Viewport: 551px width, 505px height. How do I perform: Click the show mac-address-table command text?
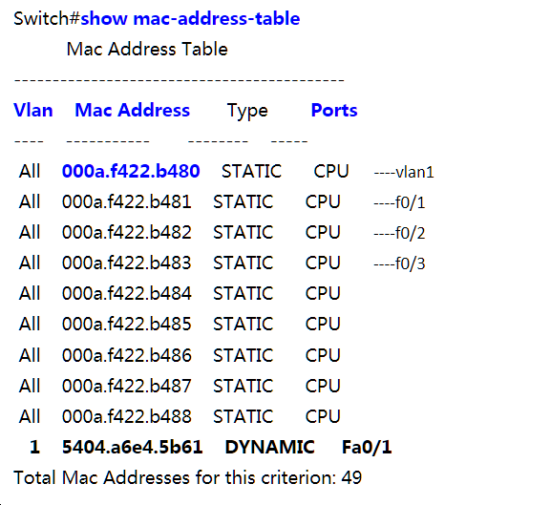(x=190, y=18)
